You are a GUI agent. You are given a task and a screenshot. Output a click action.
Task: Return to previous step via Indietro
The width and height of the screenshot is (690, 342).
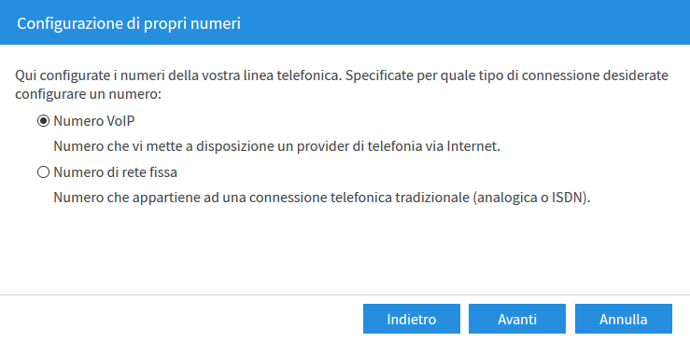tap(412, 319)
